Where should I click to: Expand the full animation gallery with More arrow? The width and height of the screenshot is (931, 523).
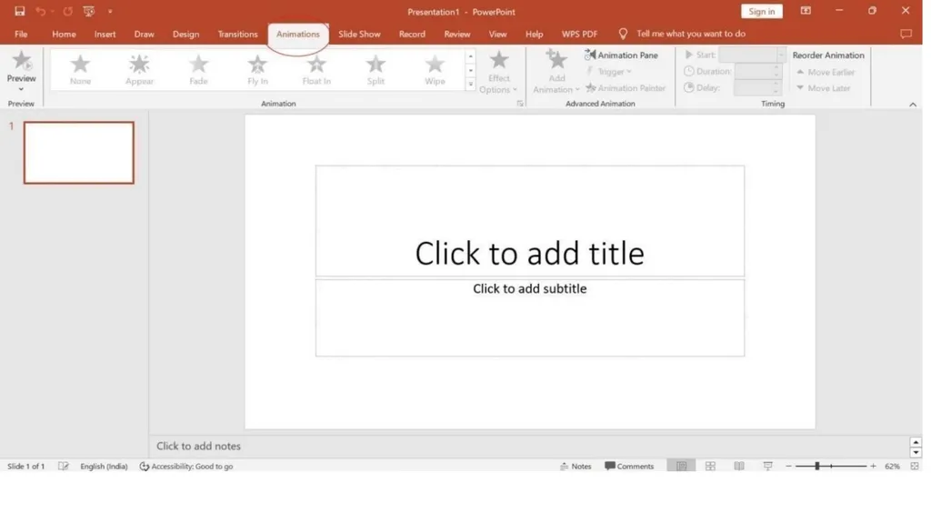[x=471, y=85]
